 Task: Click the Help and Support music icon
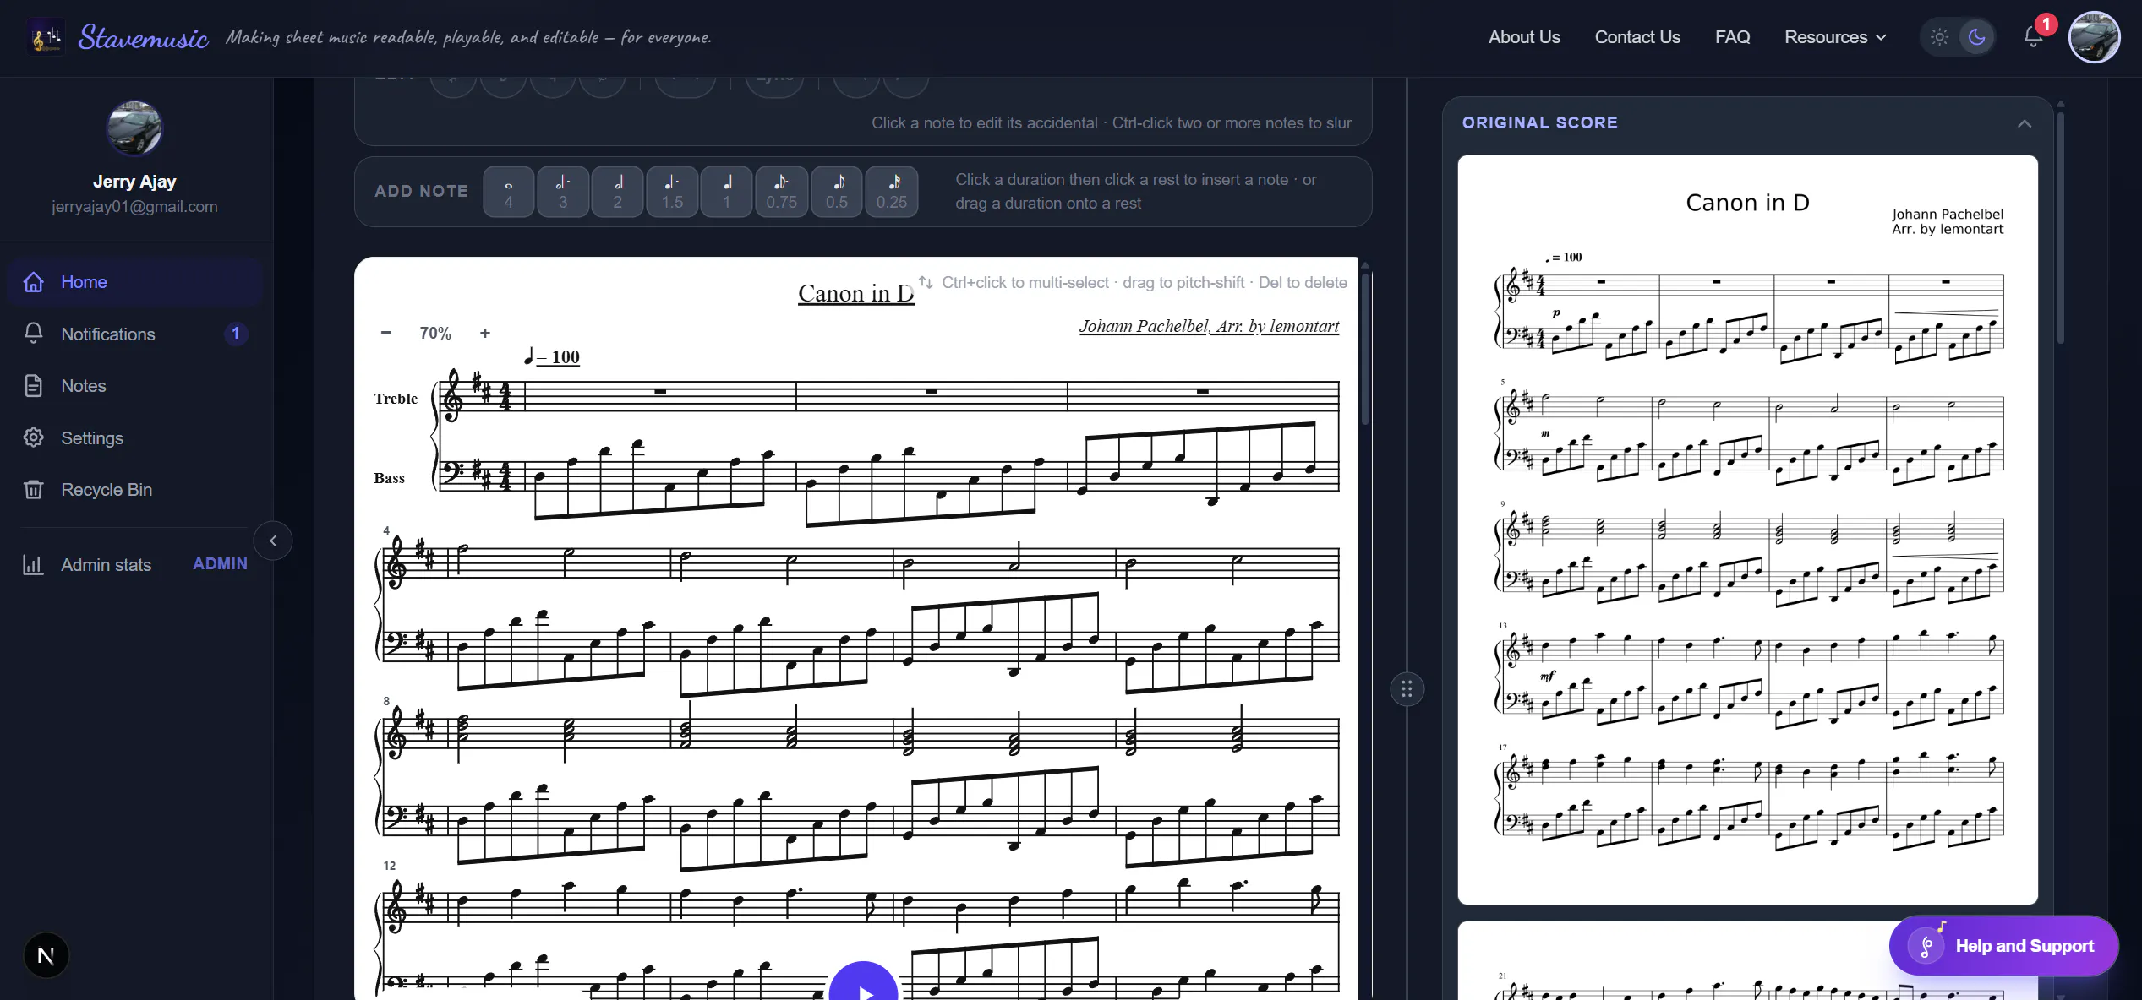[x=1927, y=945]
